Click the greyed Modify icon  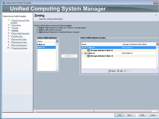125,71
